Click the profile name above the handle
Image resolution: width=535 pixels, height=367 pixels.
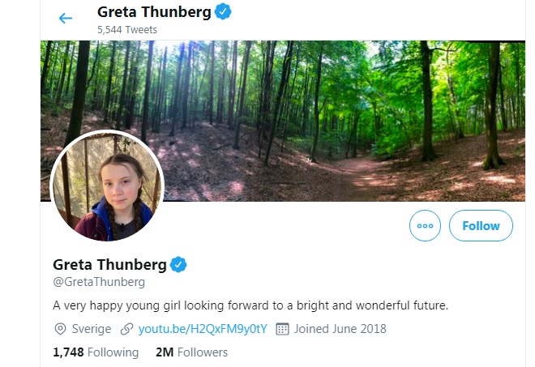(109, 264)
